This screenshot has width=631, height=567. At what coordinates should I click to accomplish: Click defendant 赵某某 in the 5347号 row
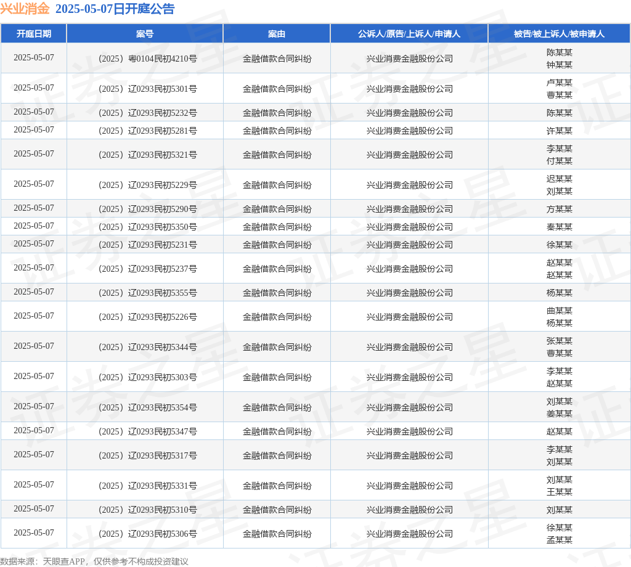tap(560, 432)
